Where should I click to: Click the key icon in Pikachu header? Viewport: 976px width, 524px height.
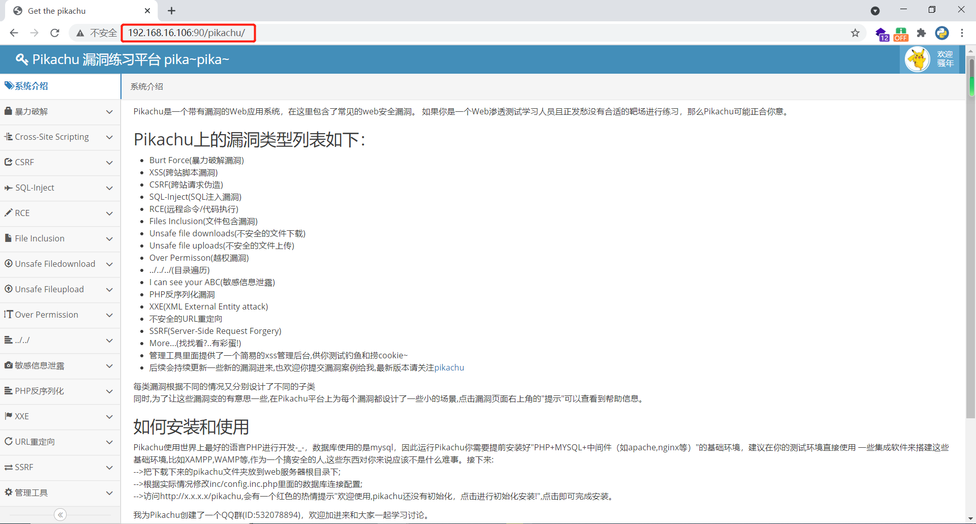tap(22, 59)
